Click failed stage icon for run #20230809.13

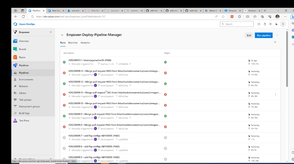pos(165,73)
